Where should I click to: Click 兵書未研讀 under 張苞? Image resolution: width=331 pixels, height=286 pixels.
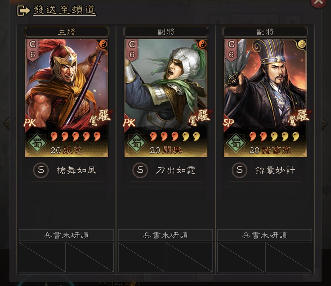[66, 235]
